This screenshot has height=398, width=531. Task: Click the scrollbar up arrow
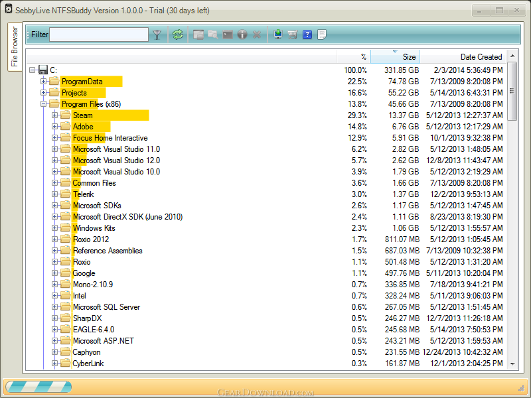(512, 56)
